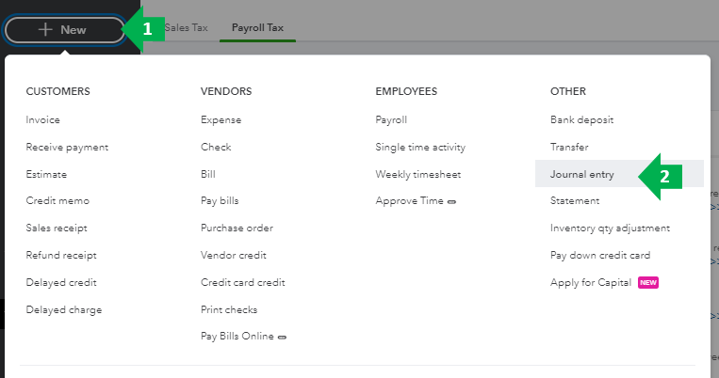Click the NEW badge beside Apply for Capital
Viewport: 719px width, 378px height.
[648, 283]
